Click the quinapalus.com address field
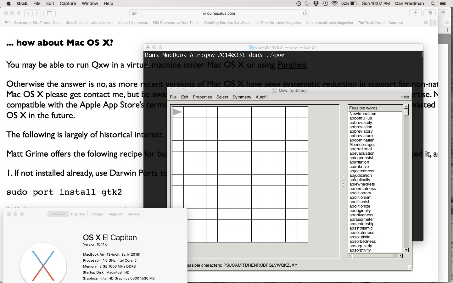 [219, 13]
